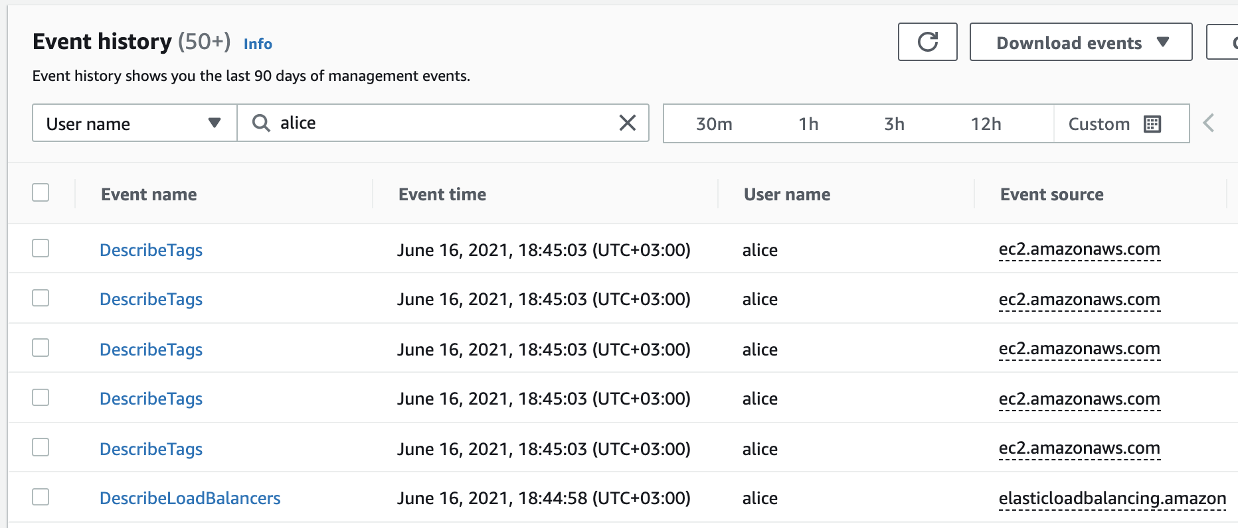Select the 30m time range
The image size is (1238, 528).
pos(714,124)
